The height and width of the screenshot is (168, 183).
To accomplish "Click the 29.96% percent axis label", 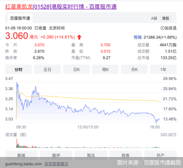I will [x=170, y=79].
